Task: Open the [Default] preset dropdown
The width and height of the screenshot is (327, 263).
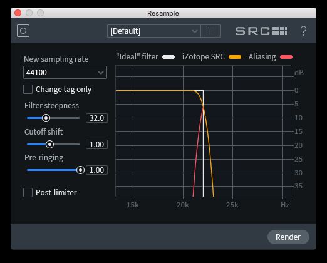Action: coord(154,31)
